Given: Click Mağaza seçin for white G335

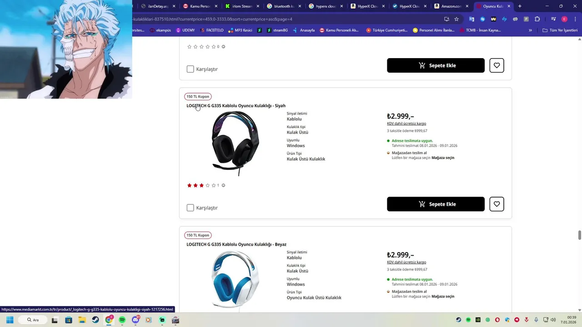Looking at the screenshot, I should 443,296.
